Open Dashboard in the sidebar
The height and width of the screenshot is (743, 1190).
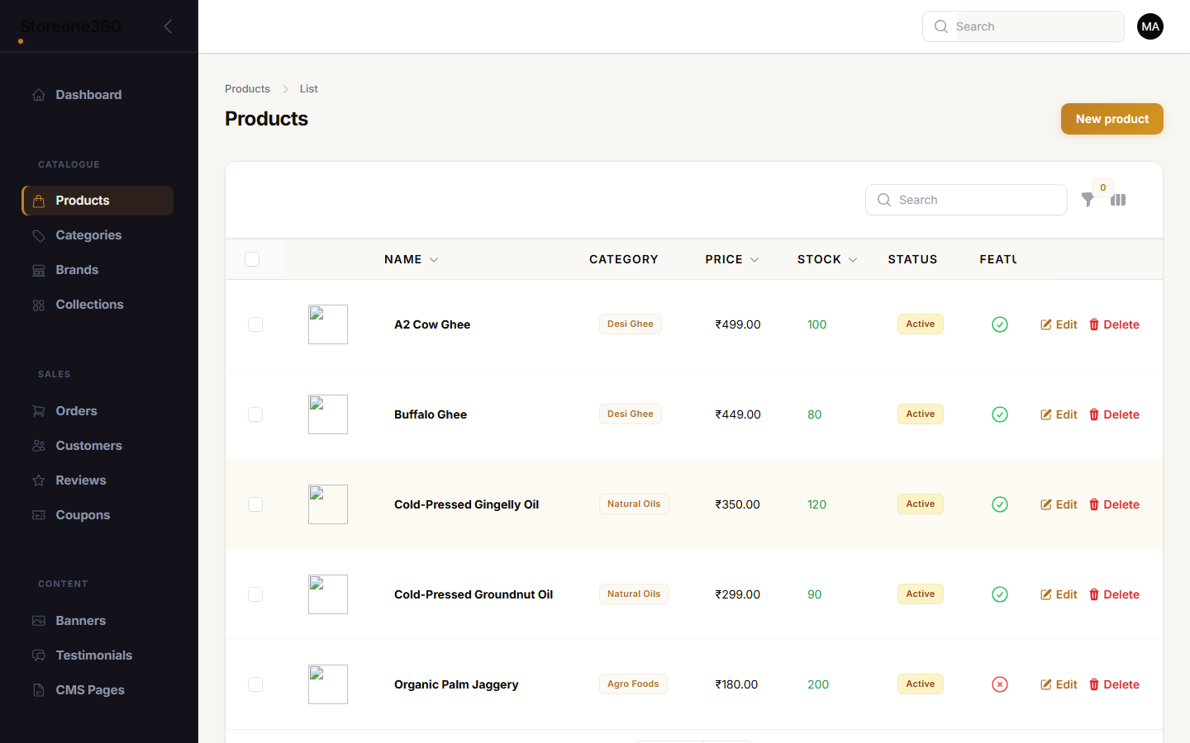coord(98,95)
